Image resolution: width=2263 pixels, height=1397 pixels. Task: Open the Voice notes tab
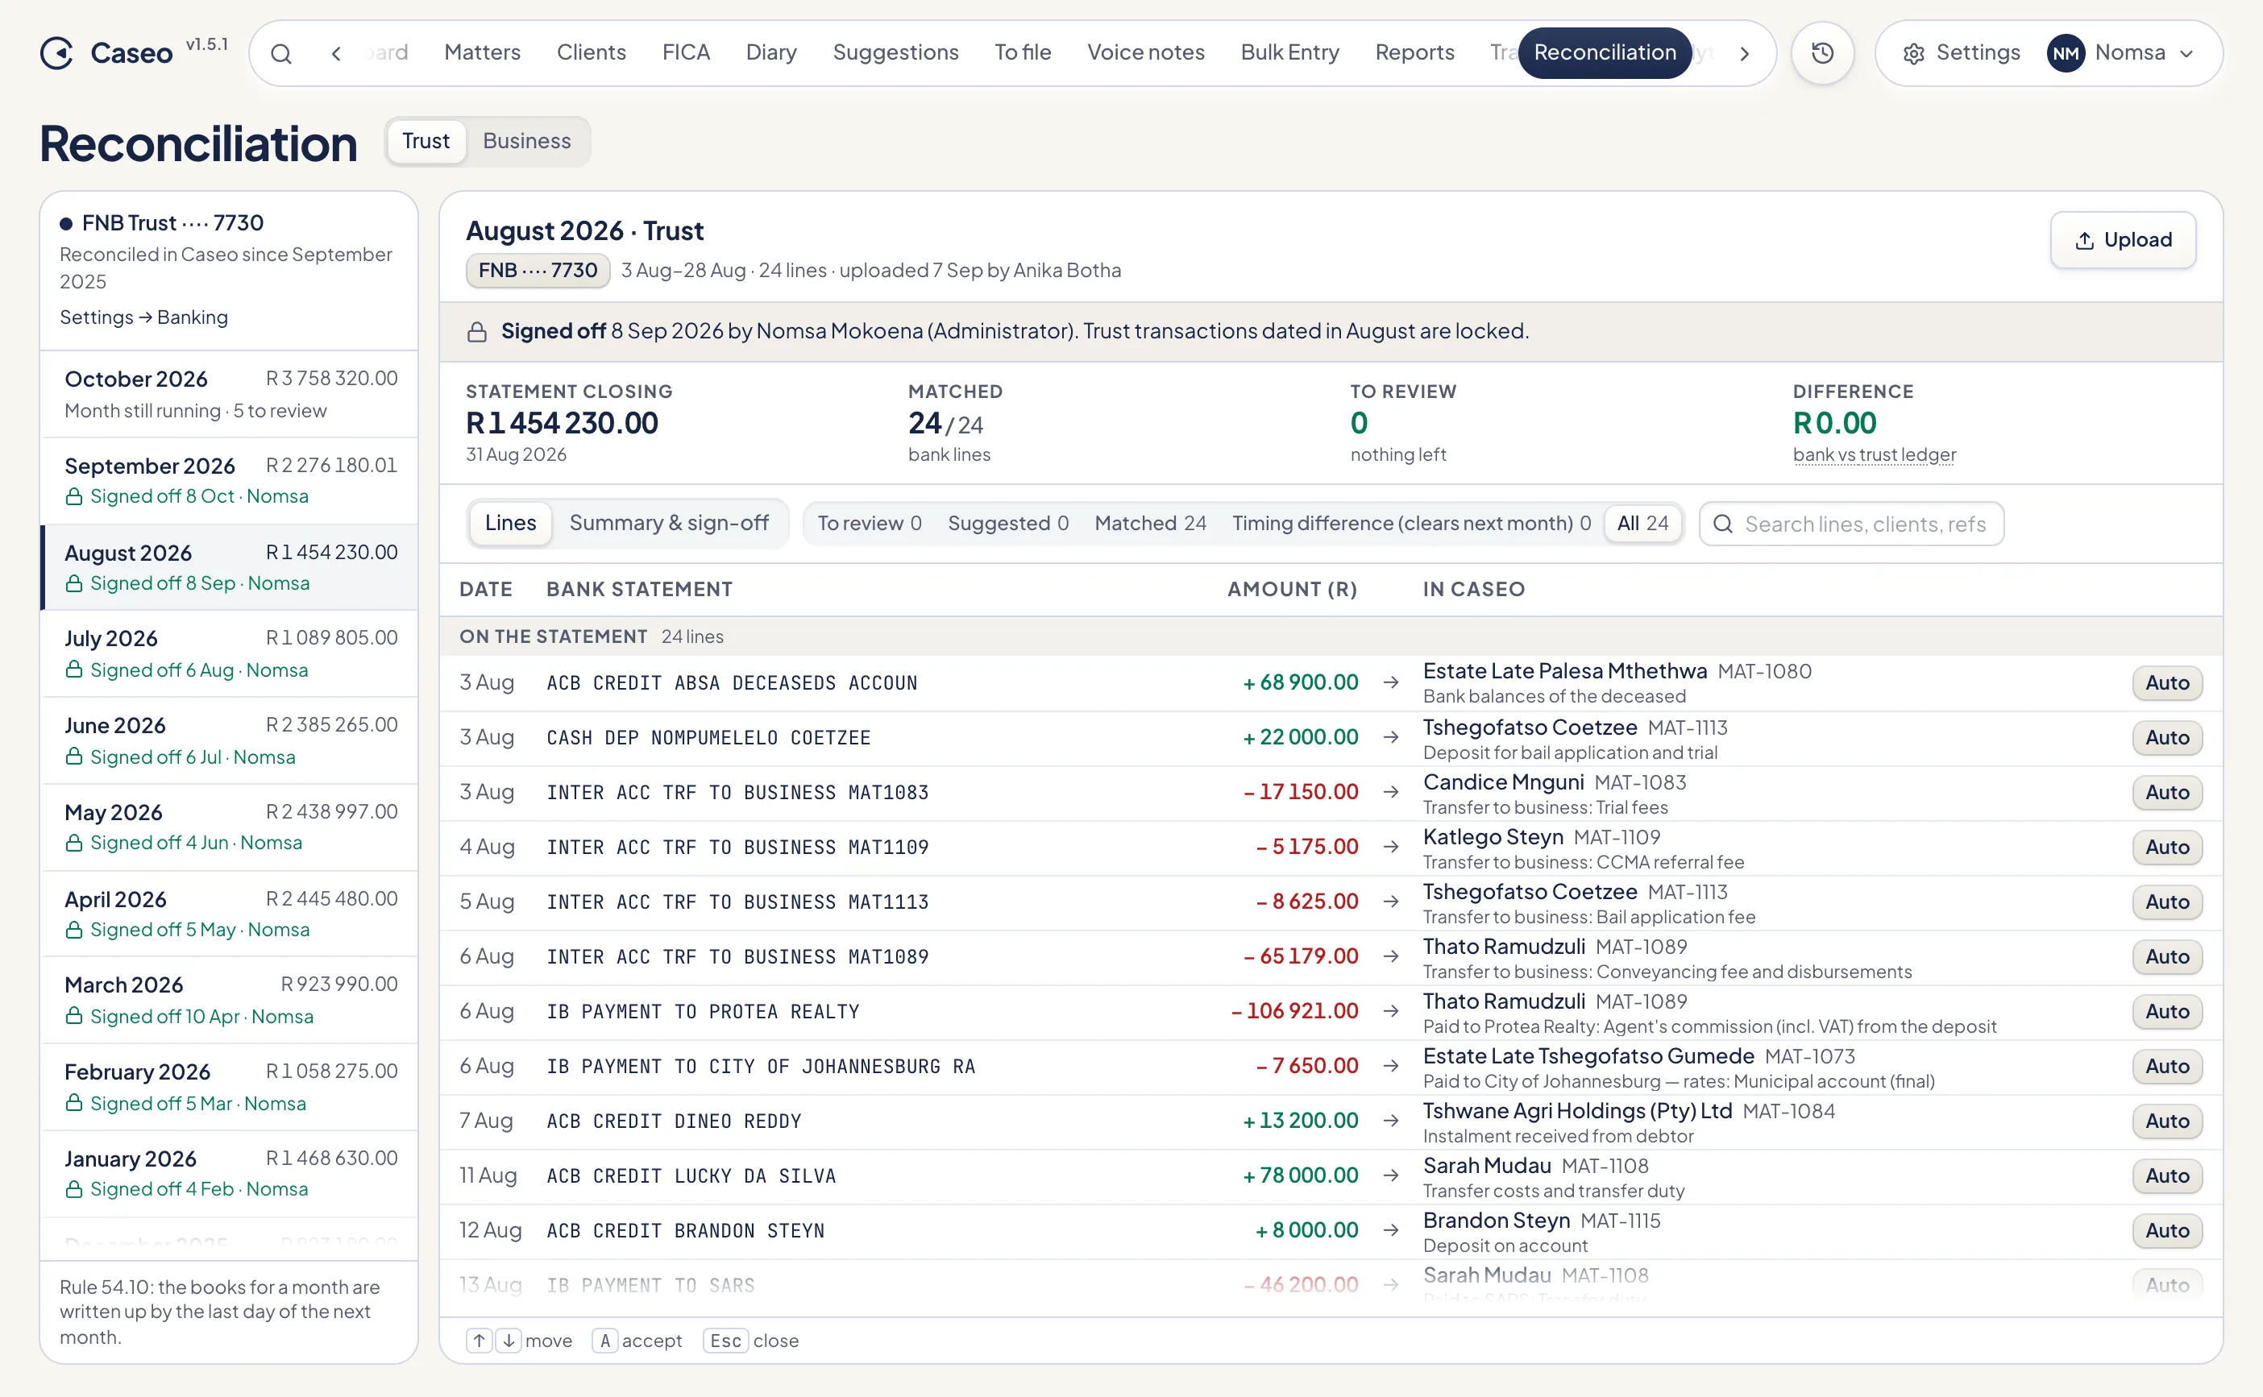(x=1146, y=52)
